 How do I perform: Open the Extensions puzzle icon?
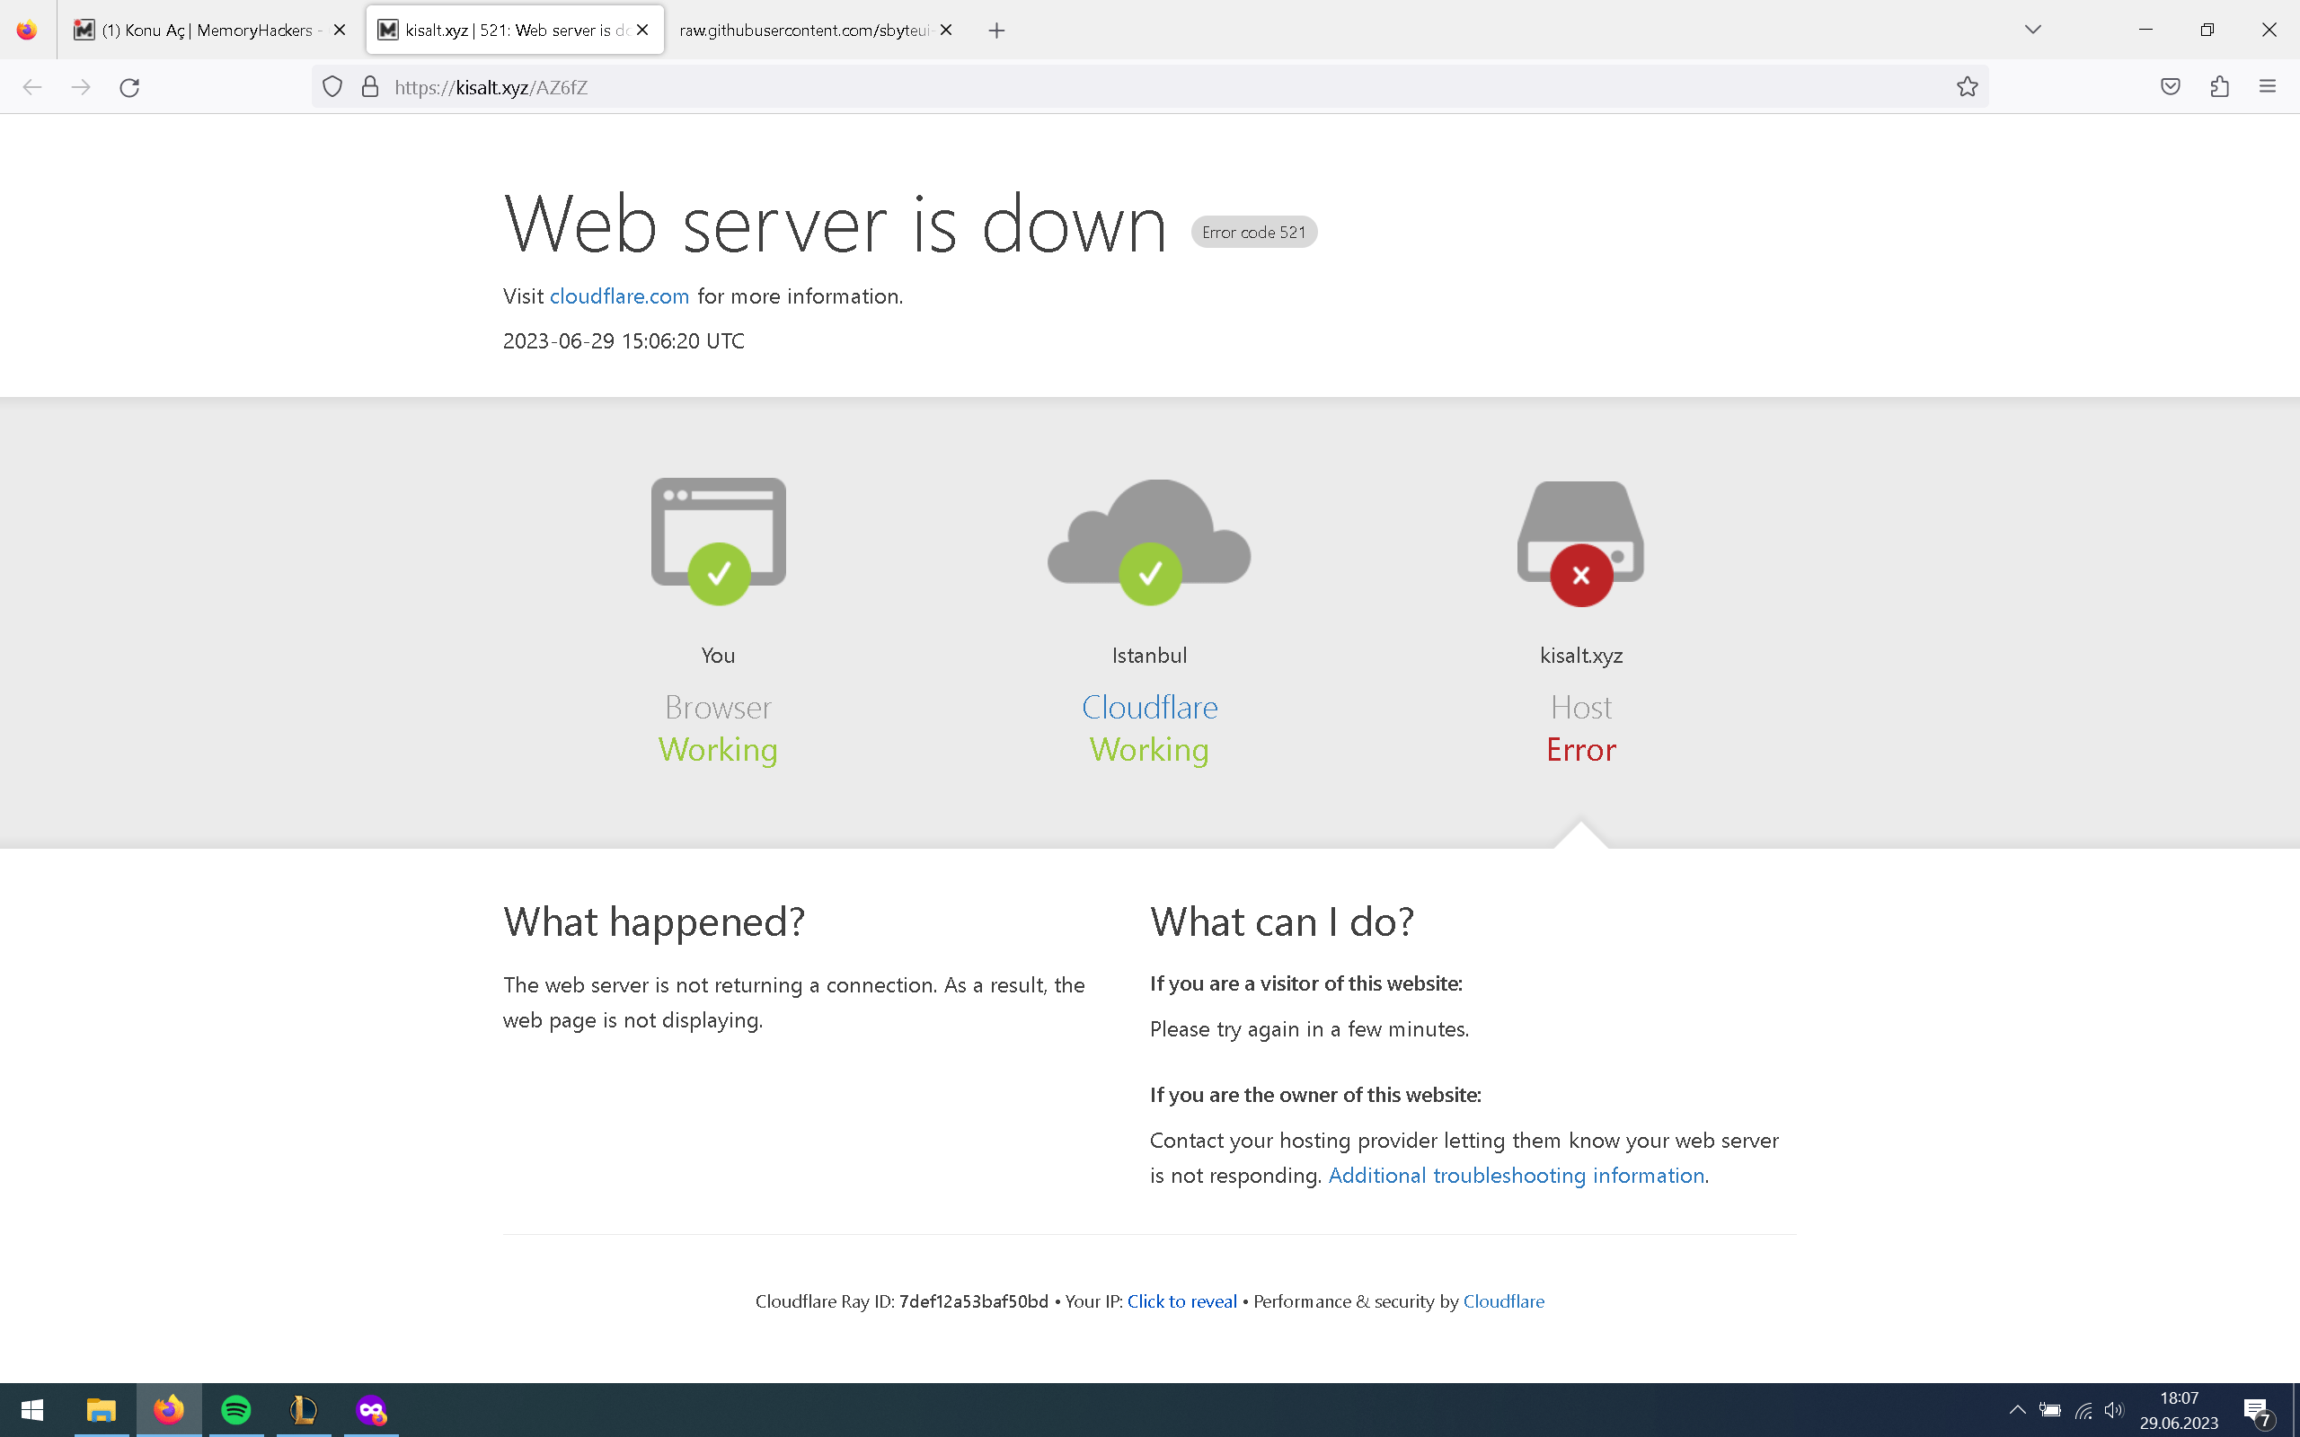click(2219, 87)
